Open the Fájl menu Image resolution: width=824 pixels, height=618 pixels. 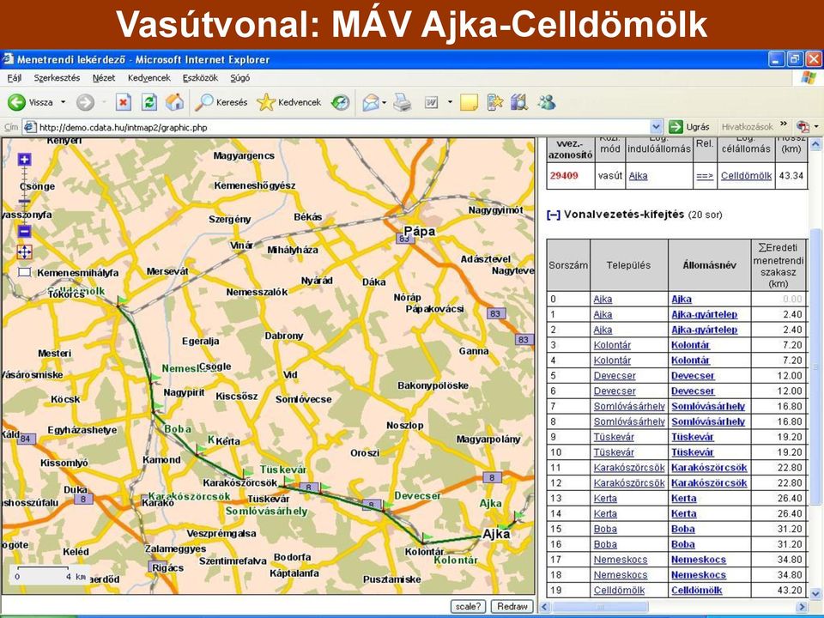pos(15,78)
